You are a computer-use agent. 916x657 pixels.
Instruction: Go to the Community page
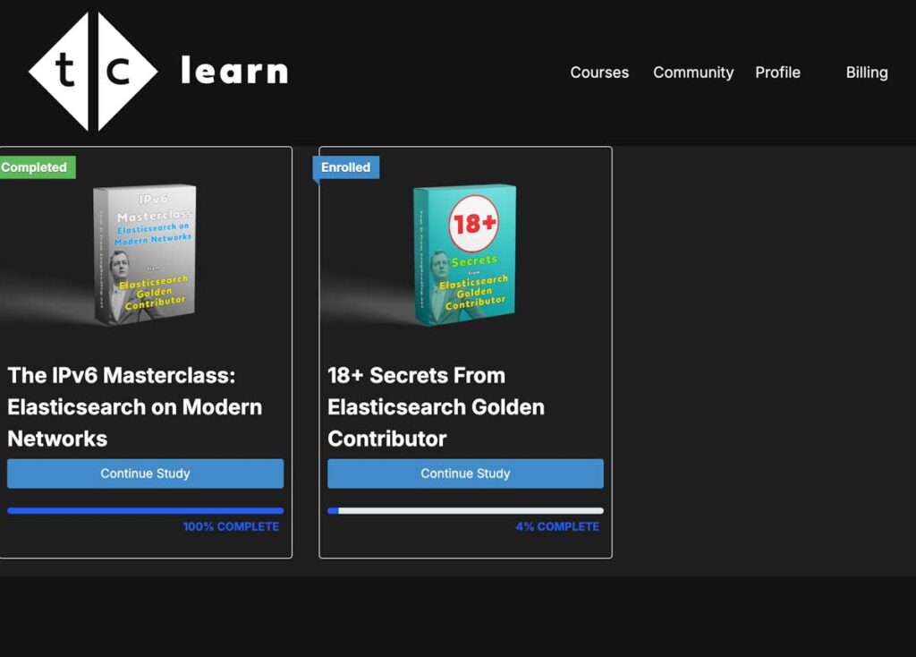click(693, 73)
